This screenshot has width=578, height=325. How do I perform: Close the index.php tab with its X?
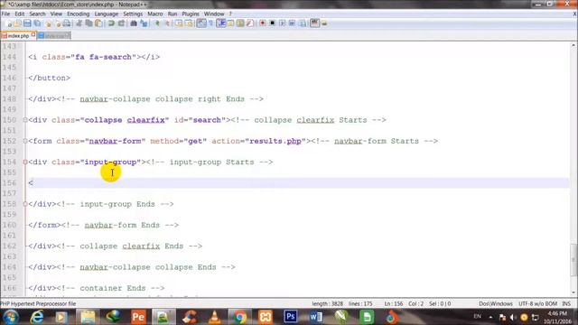33,34
